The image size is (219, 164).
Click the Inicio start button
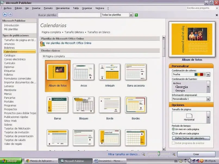11,161
